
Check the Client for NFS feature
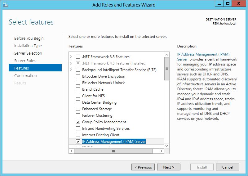78,96
